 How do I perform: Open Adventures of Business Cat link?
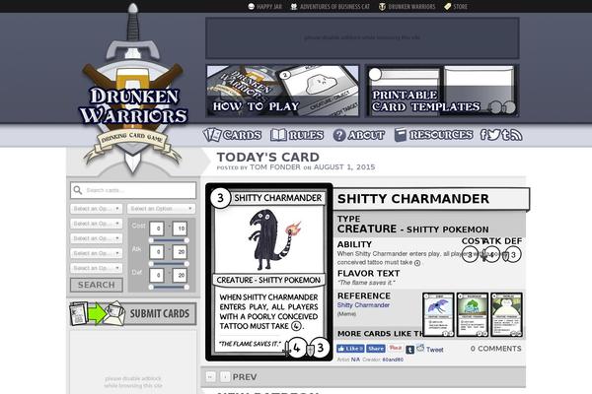pyautogui.click(x=330, y=7)
